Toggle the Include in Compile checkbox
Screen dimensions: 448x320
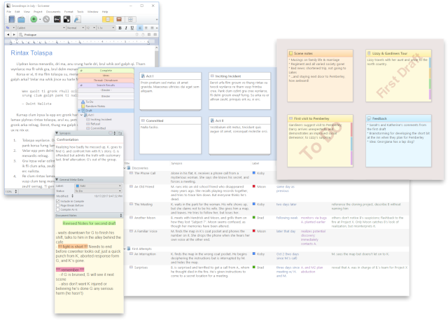(x=58, y=202)
